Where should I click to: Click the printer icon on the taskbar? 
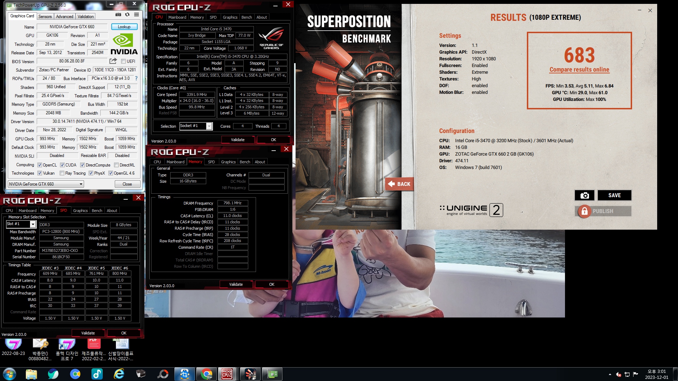(x=141, y=374)
